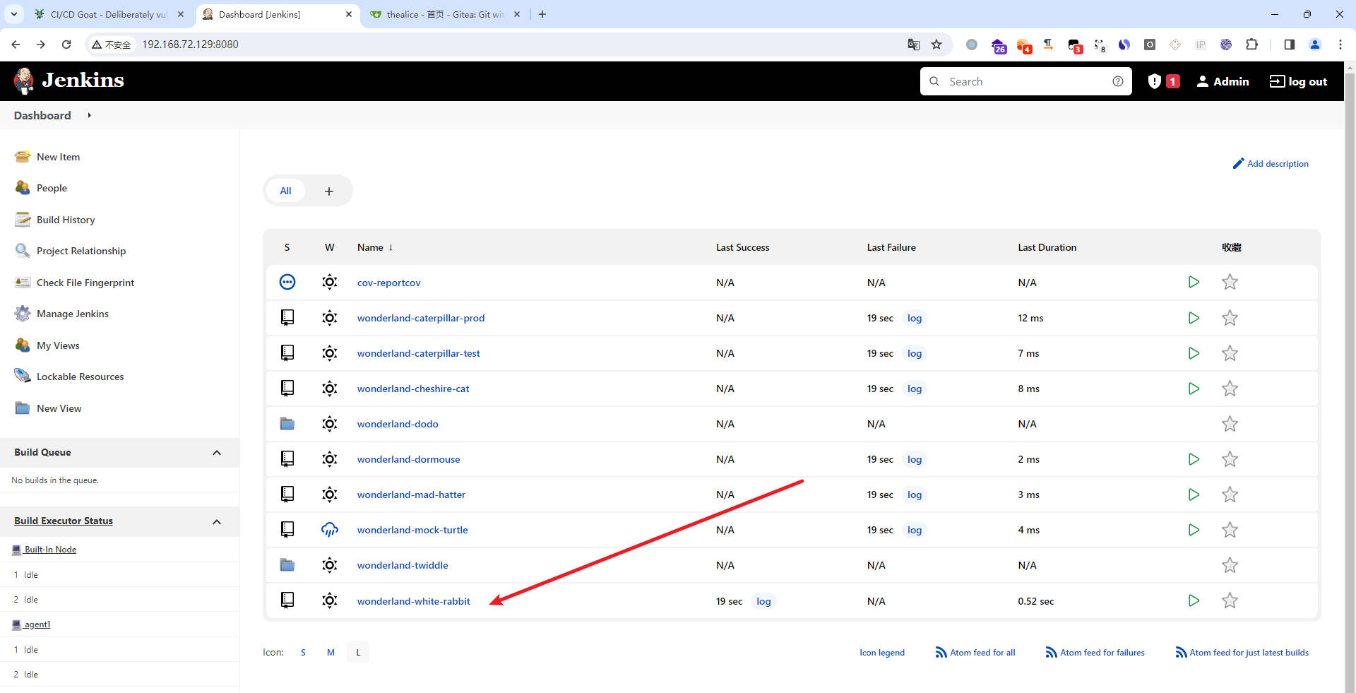Open Build History from sidebar

coord(66,220)
